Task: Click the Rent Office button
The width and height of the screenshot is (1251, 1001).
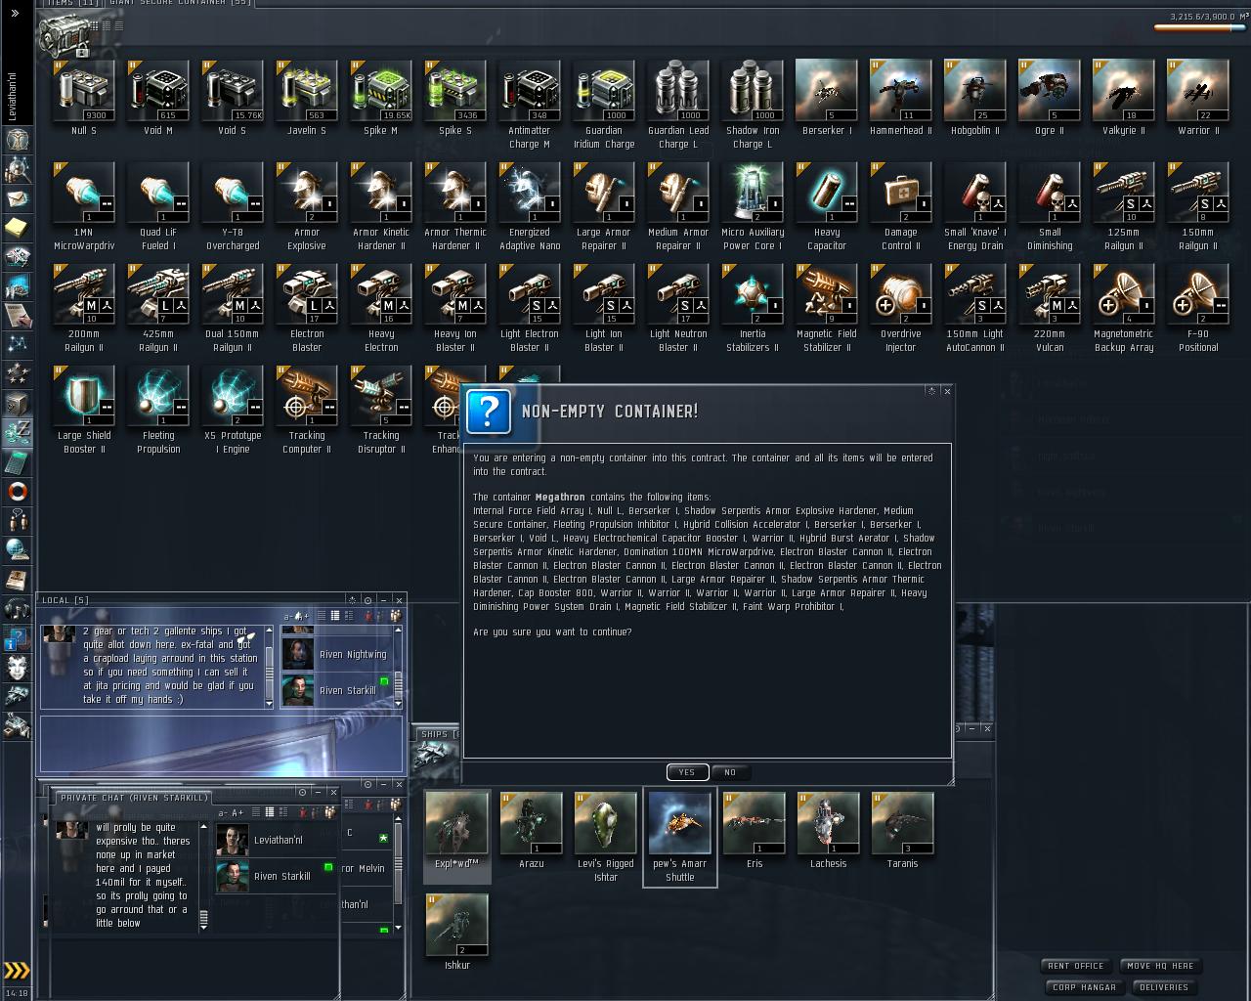Action: point(1076,966)
